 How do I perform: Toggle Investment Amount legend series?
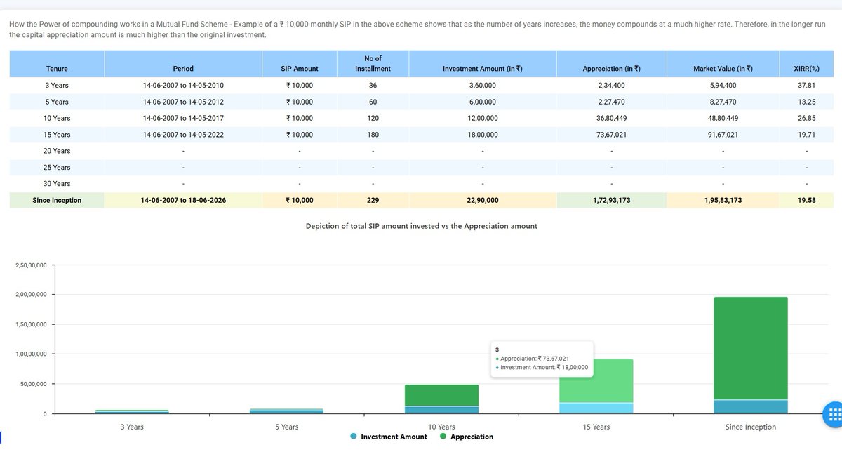pyautogui.click(x=388, y=437)
